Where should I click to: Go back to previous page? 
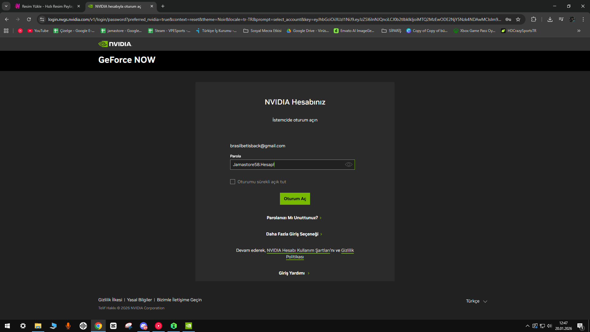[7, 19]
